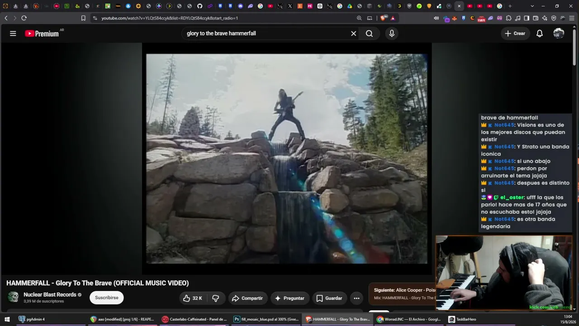Click the page vertical scrollbar
The height and width of the screenshot is (326, 579).
574,48
